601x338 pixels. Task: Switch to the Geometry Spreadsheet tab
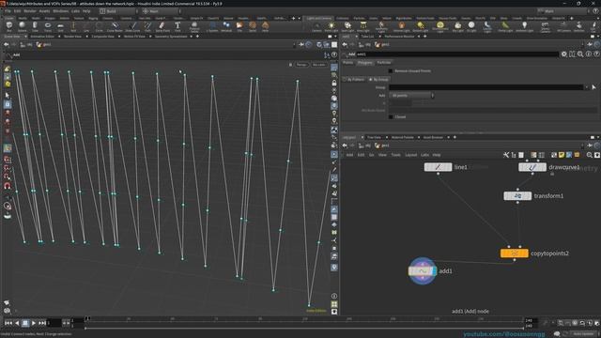click(171, 37)
